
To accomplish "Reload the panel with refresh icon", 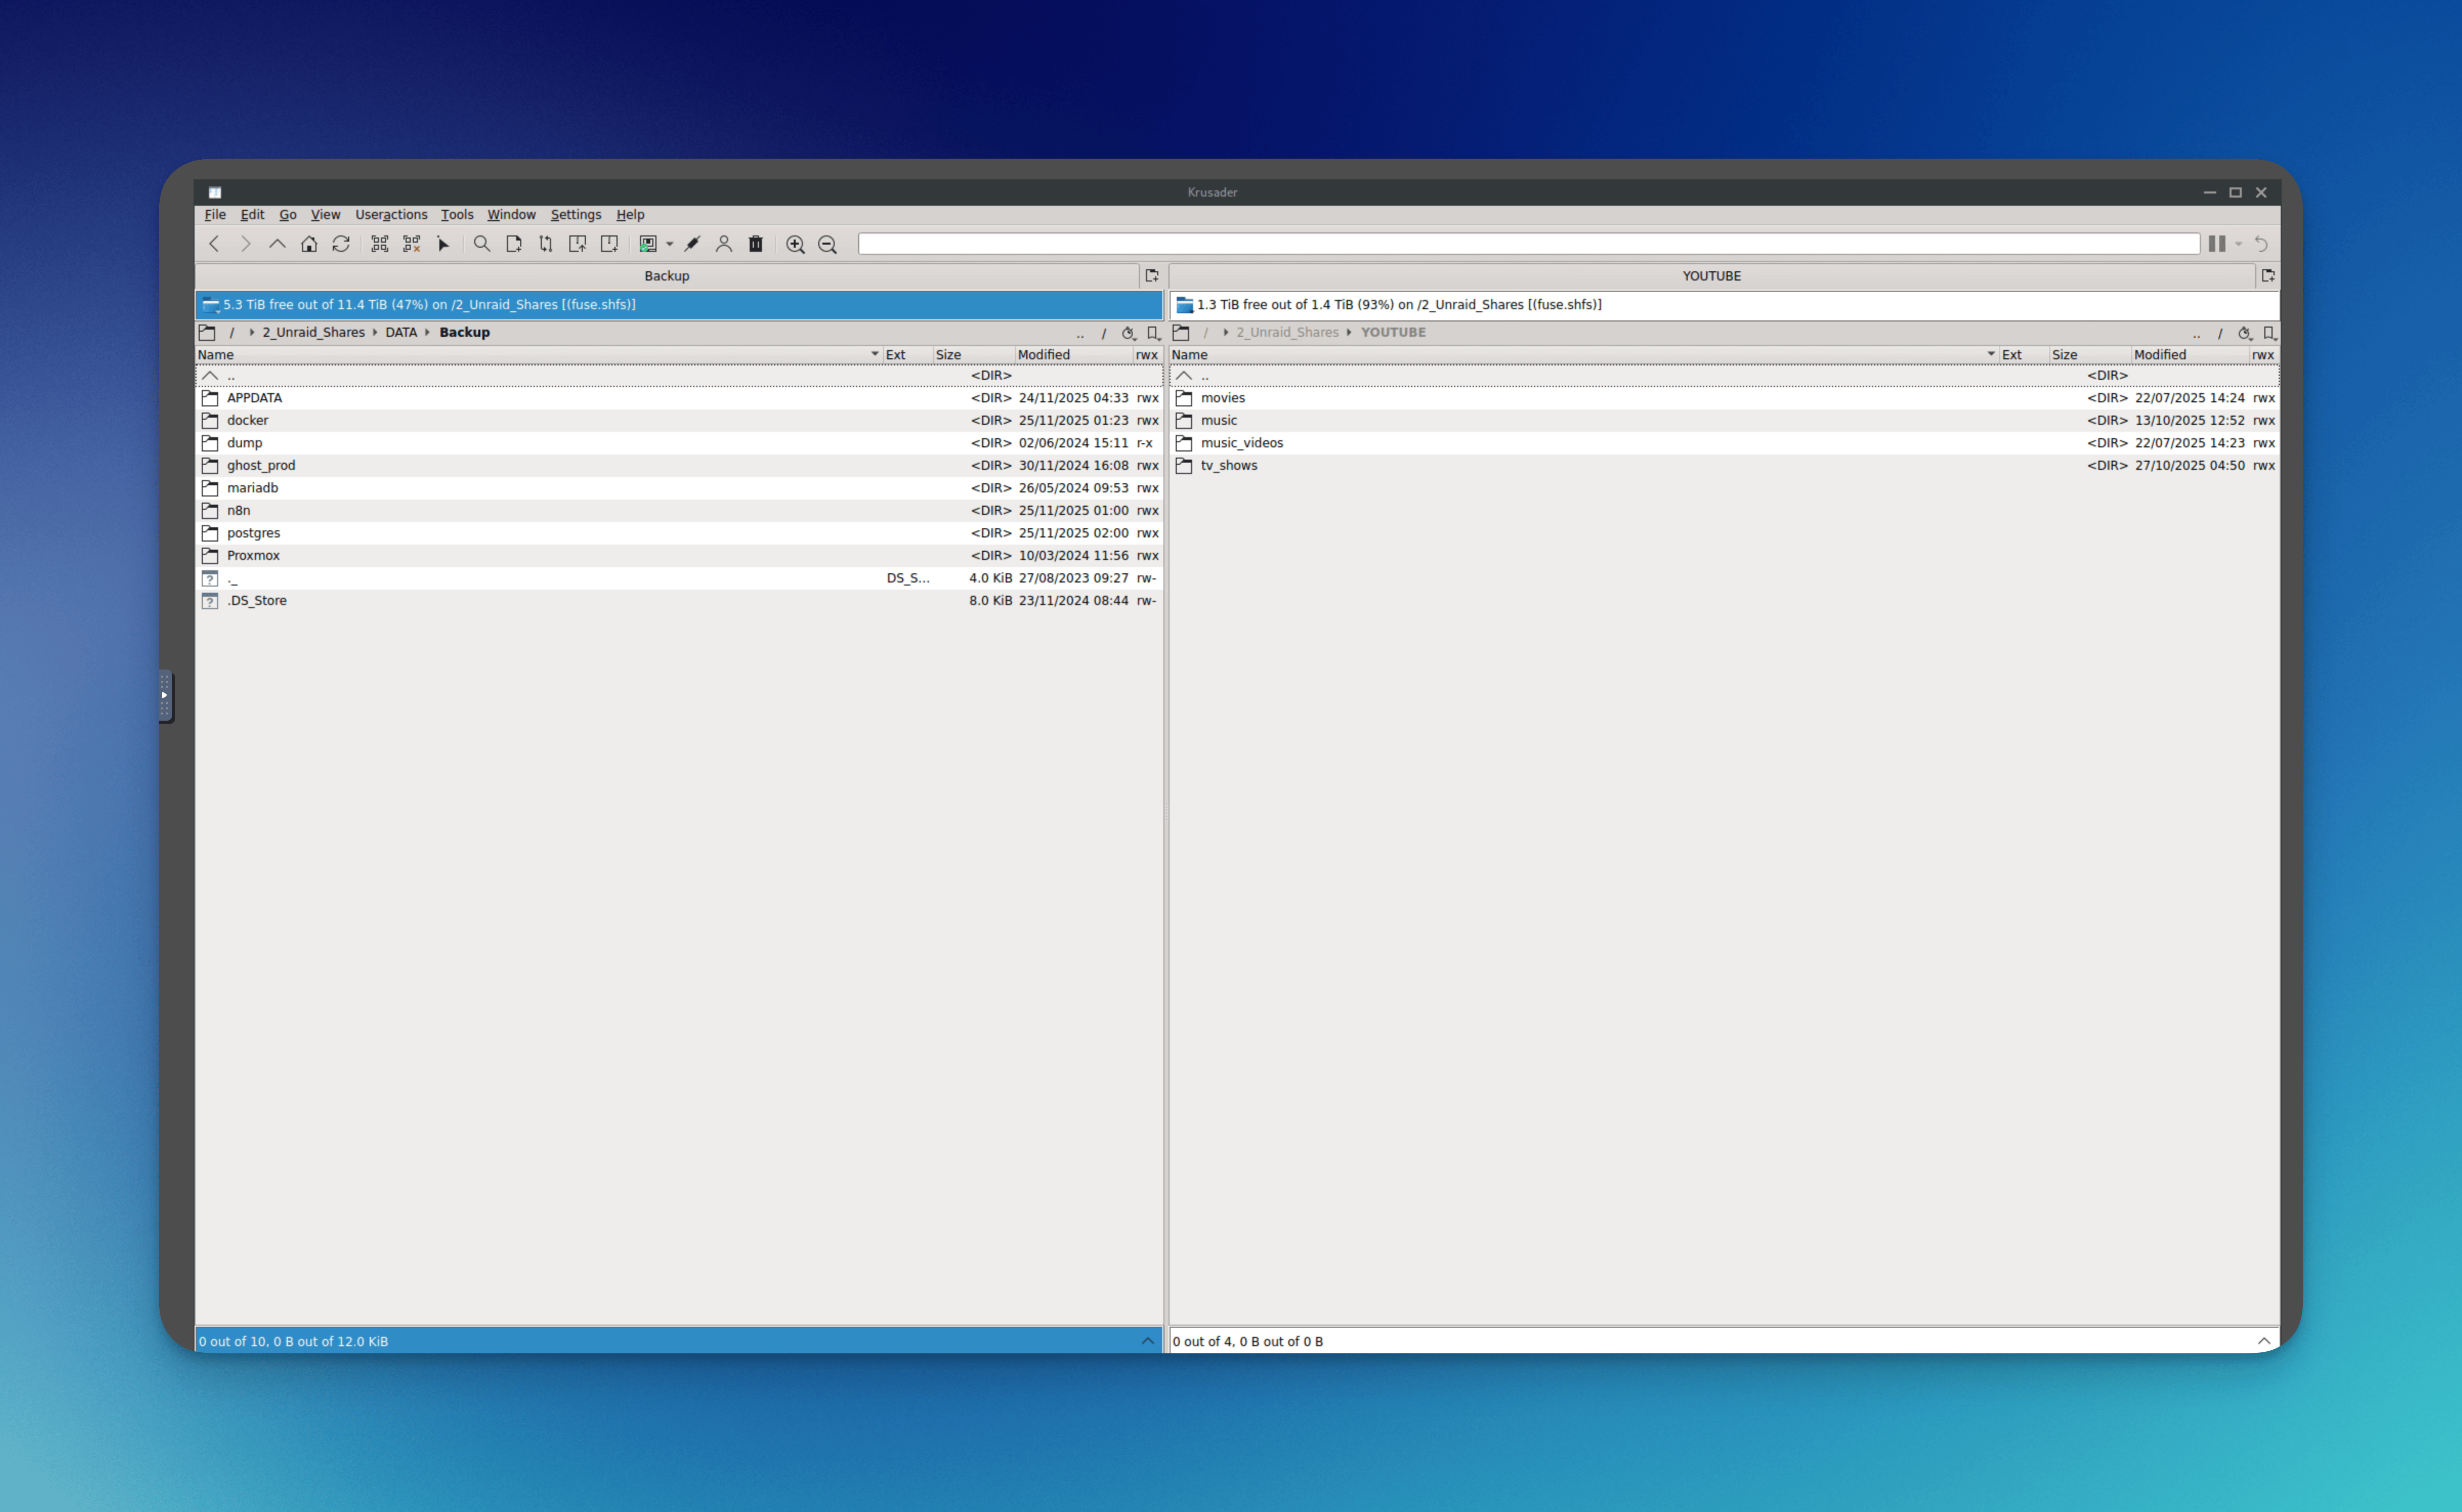I will point(341,244).
